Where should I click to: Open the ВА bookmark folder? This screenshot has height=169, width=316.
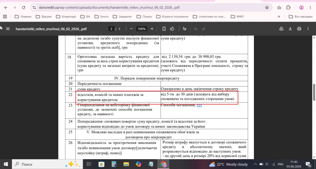[85, 16]
